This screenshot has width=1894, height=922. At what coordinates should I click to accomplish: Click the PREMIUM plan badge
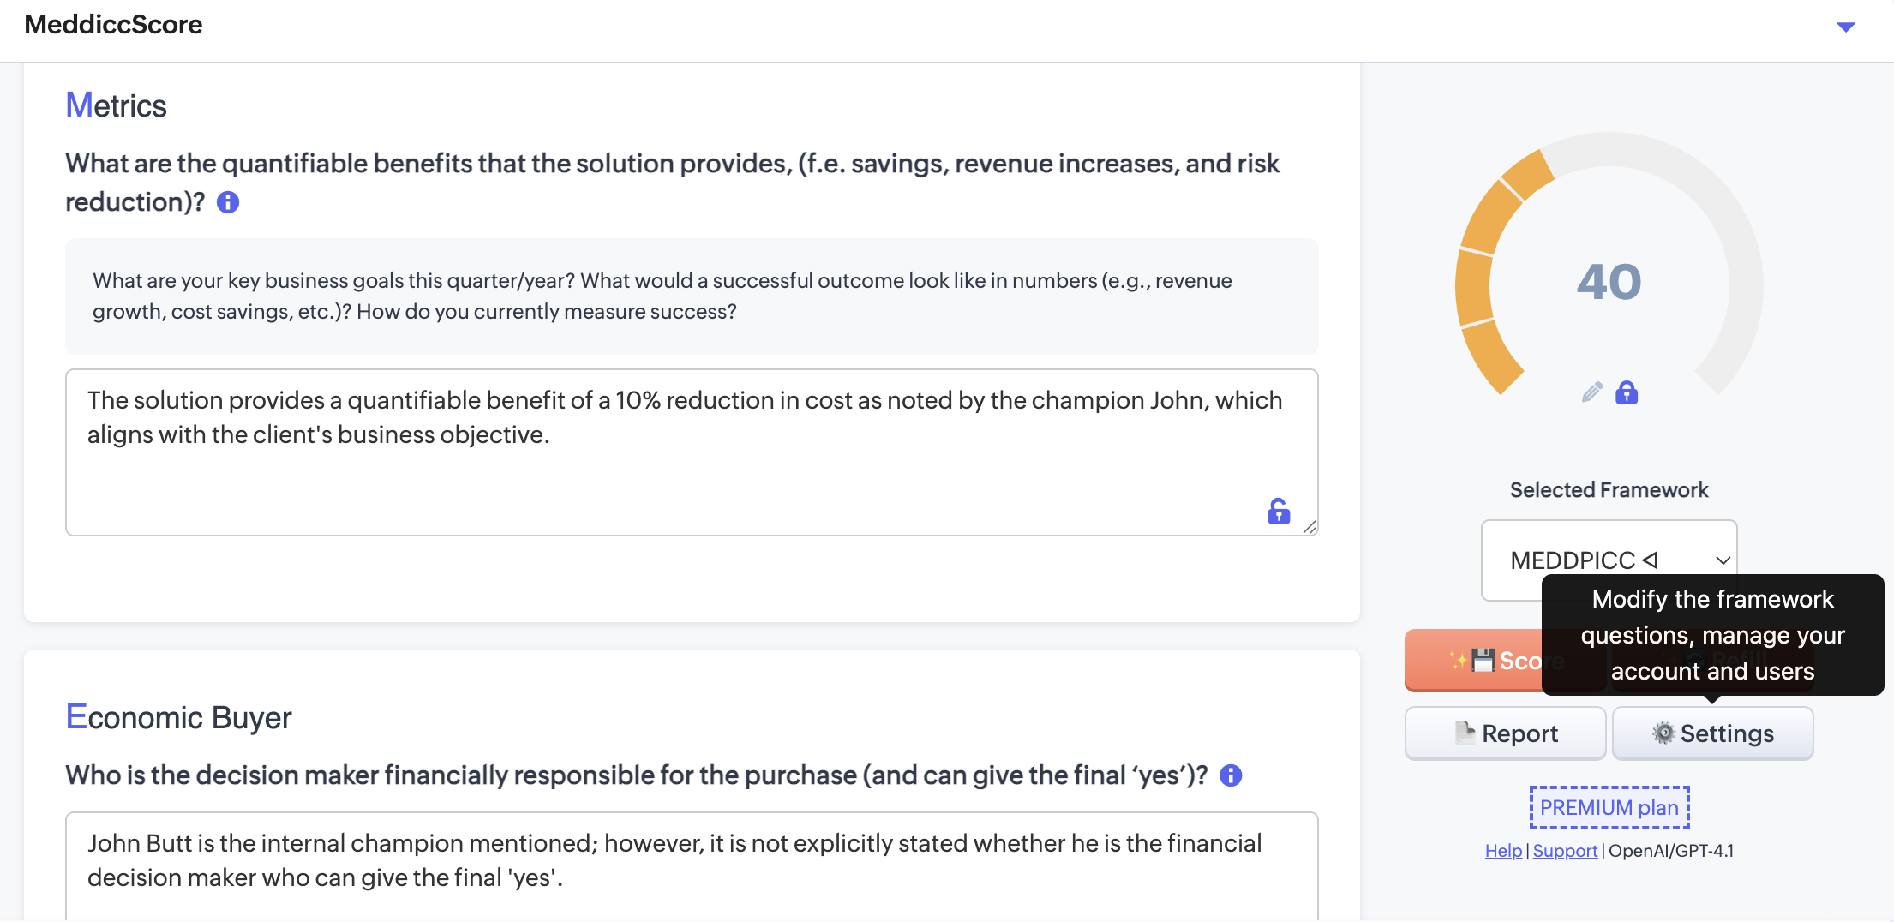click(1609, 807)
